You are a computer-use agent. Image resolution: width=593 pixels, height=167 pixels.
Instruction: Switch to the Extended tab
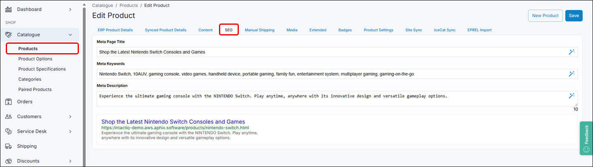click(318, 30)
